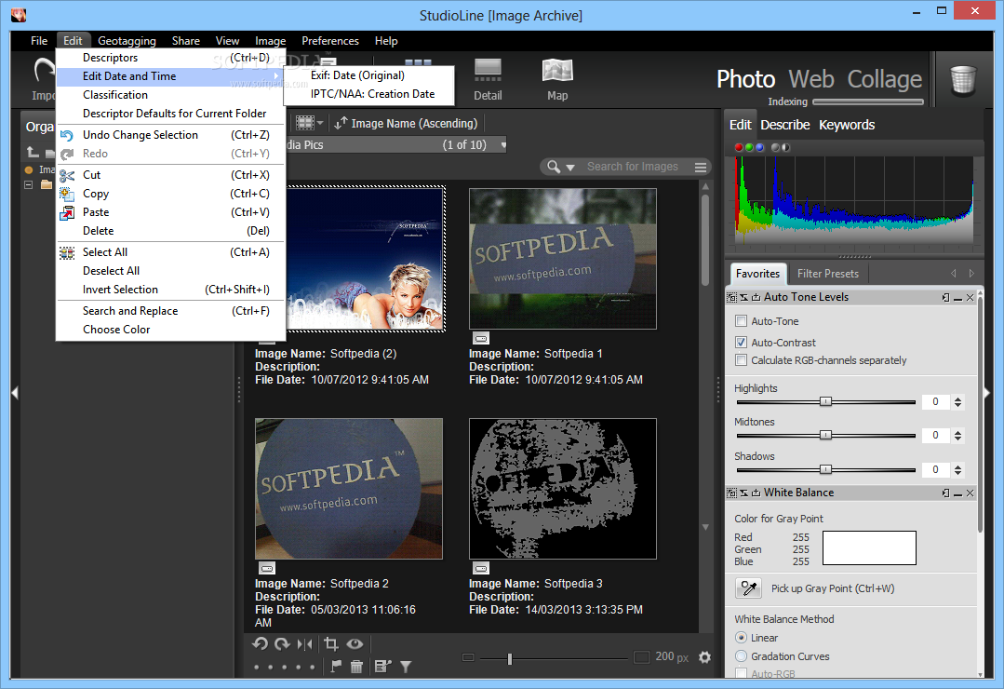Open the folder selector dropdown (1 of 10)

pyautogui.click(x=503, y=145)
